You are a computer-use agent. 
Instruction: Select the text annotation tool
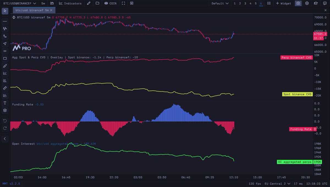pyautogui.click(x=5, y=103)
